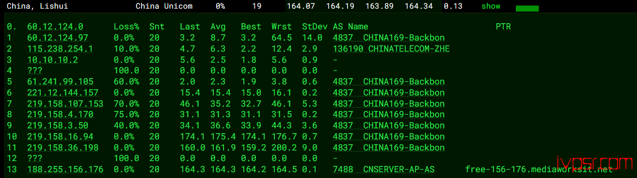Screen dimensions: 637x178
Task: Click 75.0% loss value in hop 8
Action: click(x=127, y=115)
